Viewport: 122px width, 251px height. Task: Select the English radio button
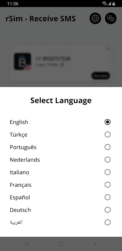(108, 122)
